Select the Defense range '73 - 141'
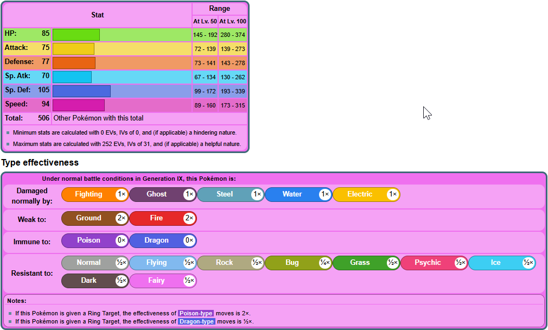This screenshot has width=548, height=330. tap(205, 63)
